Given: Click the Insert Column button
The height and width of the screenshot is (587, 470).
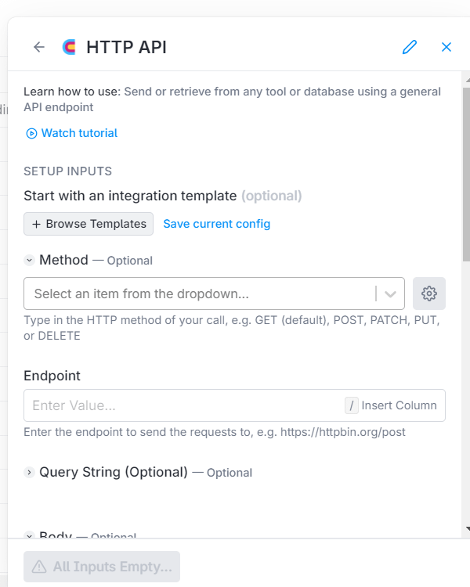Looking at the screenshot, I should click(399, 405).
